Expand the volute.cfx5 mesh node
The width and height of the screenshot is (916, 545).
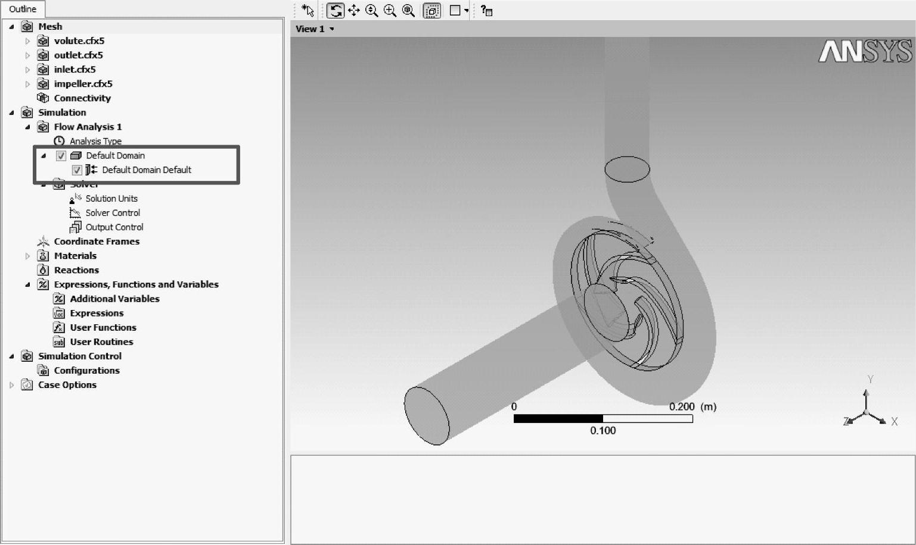pyautogui.click(x=27, y=41)
